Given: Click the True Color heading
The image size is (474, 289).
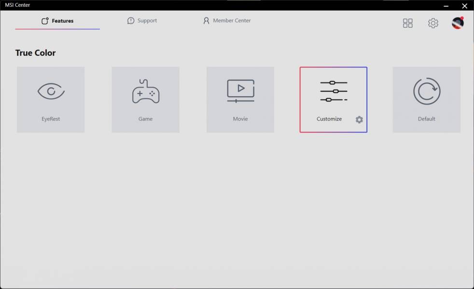Looking at the screenshot, I should coord(36,53).
